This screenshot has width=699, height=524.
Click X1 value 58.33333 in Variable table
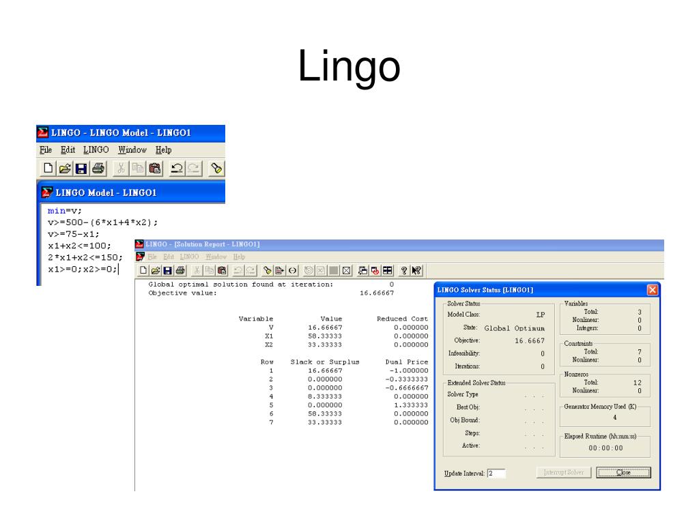coord(325,336)
